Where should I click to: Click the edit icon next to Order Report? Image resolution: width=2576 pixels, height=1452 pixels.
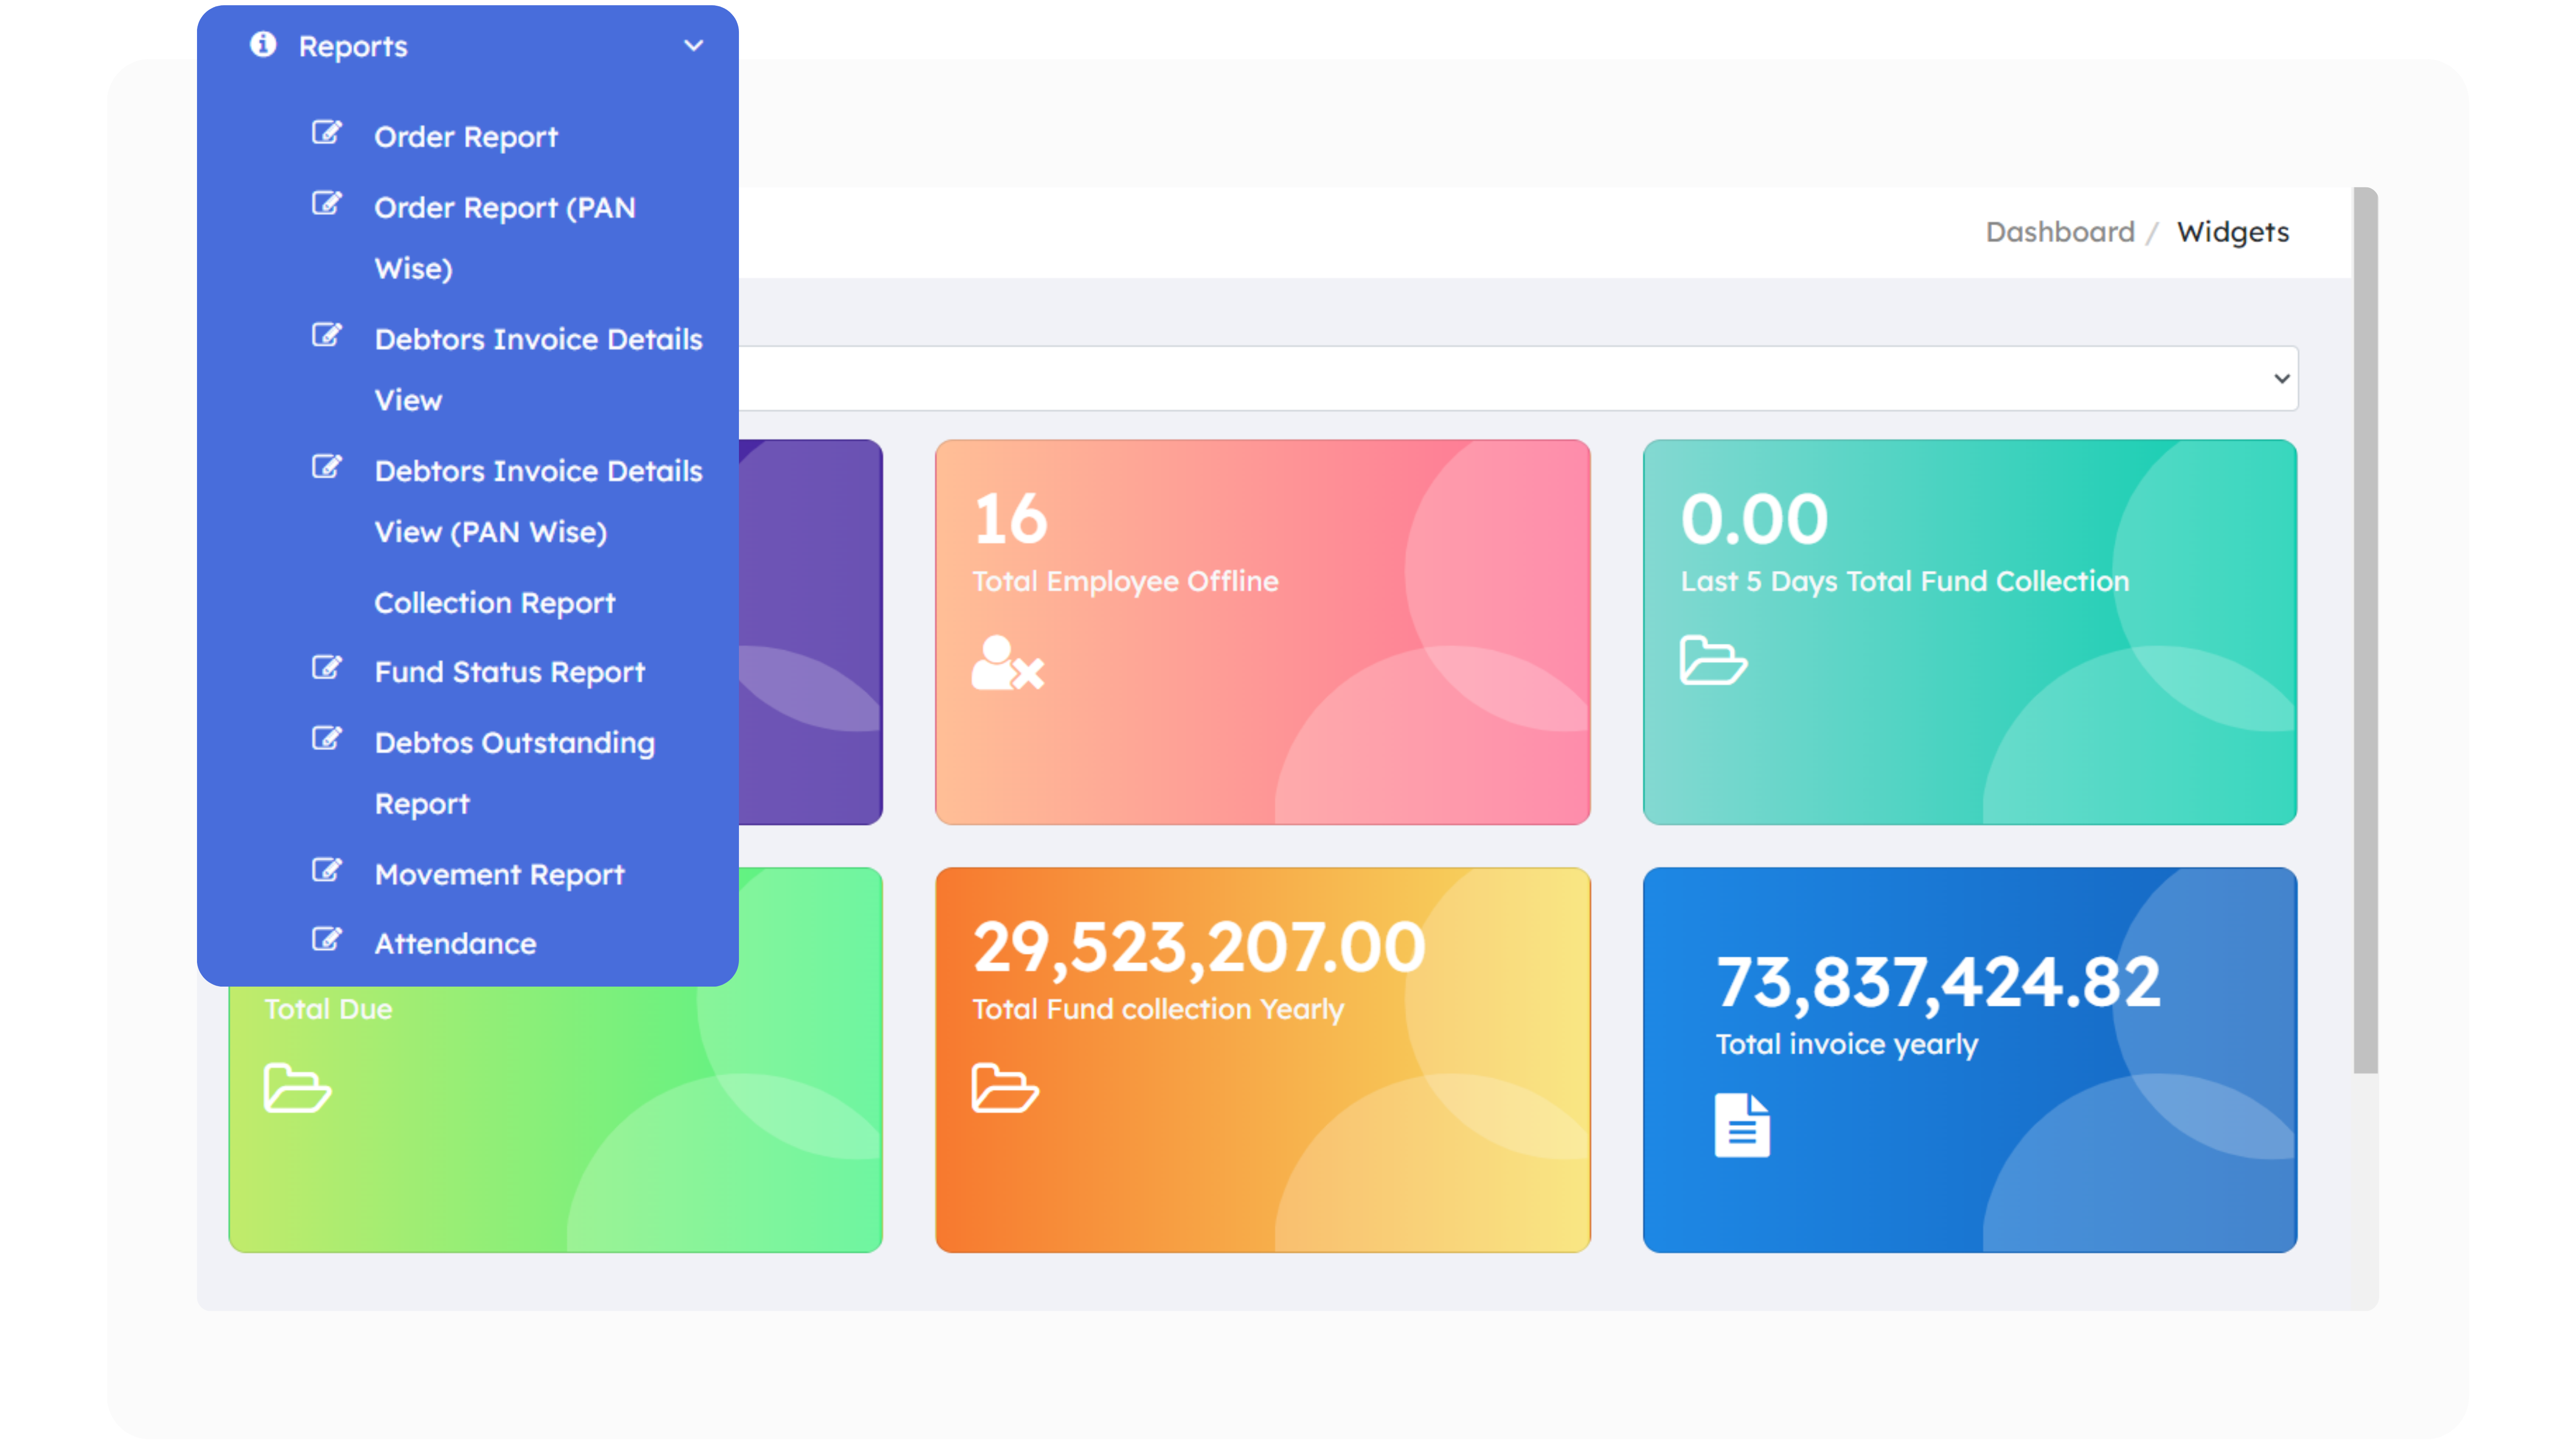tap(326, 133)
